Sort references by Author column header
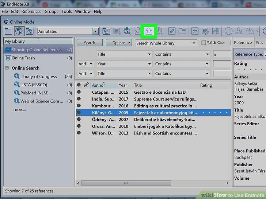This screenshot has width=266, height=199. coord(104,85)
